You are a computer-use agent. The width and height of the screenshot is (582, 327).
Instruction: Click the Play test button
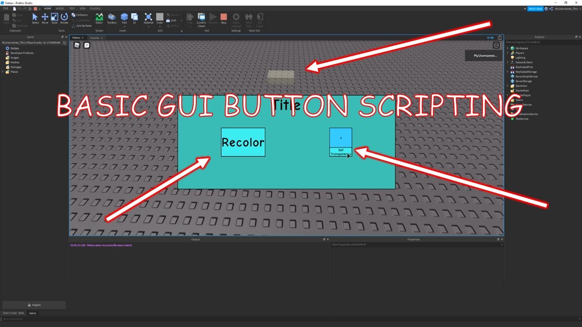point(190,18)
